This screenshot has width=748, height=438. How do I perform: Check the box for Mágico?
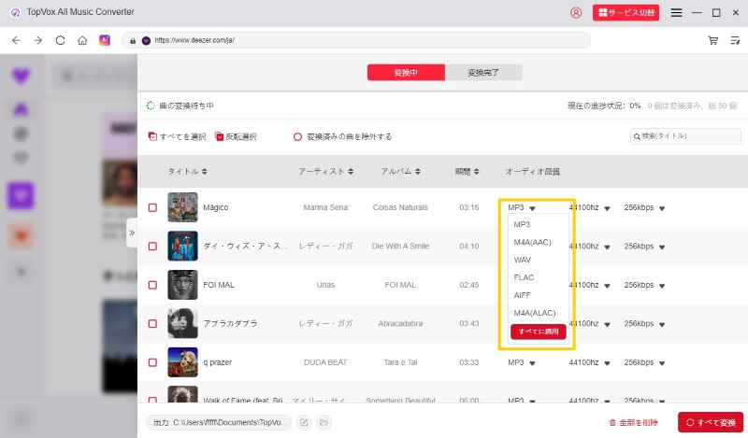[152, 208]
